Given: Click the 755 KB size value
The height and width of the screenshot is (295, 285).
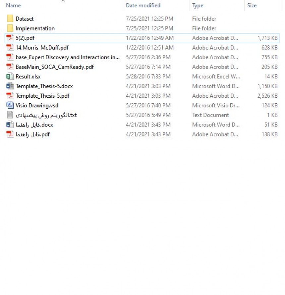Looking at the screenshot, I should (x=269, y=57).
